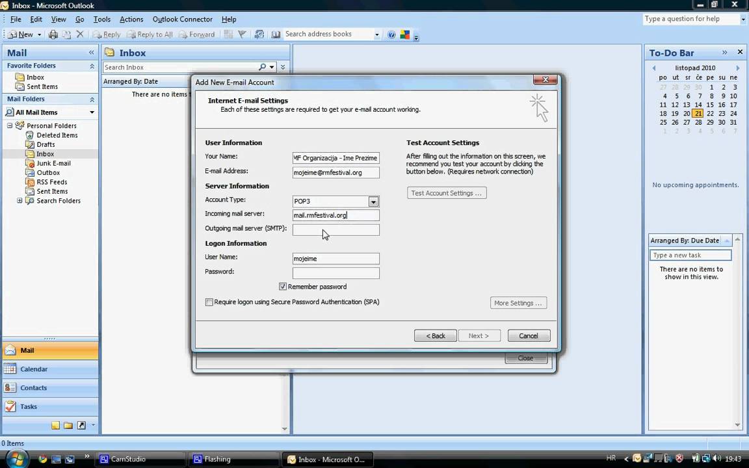The height and width of the screenshot is (468, 749).
Task: Open Reply toolbar button
Action: pos(107,34)
